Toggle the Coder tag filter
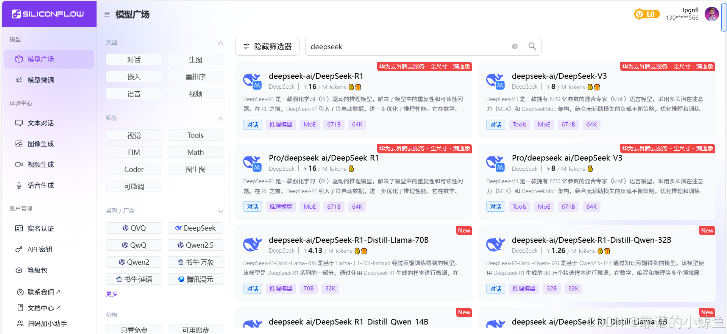Image resolution: width=727 pixels, height=334 pixels. tap(134, 169)
